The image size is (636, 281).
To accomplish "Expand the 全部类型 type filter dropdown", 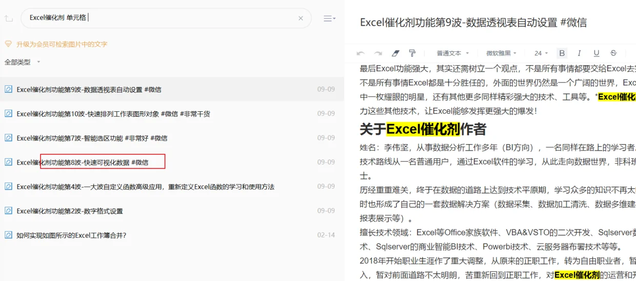I will pyautogui.click(x=22, y=62).
